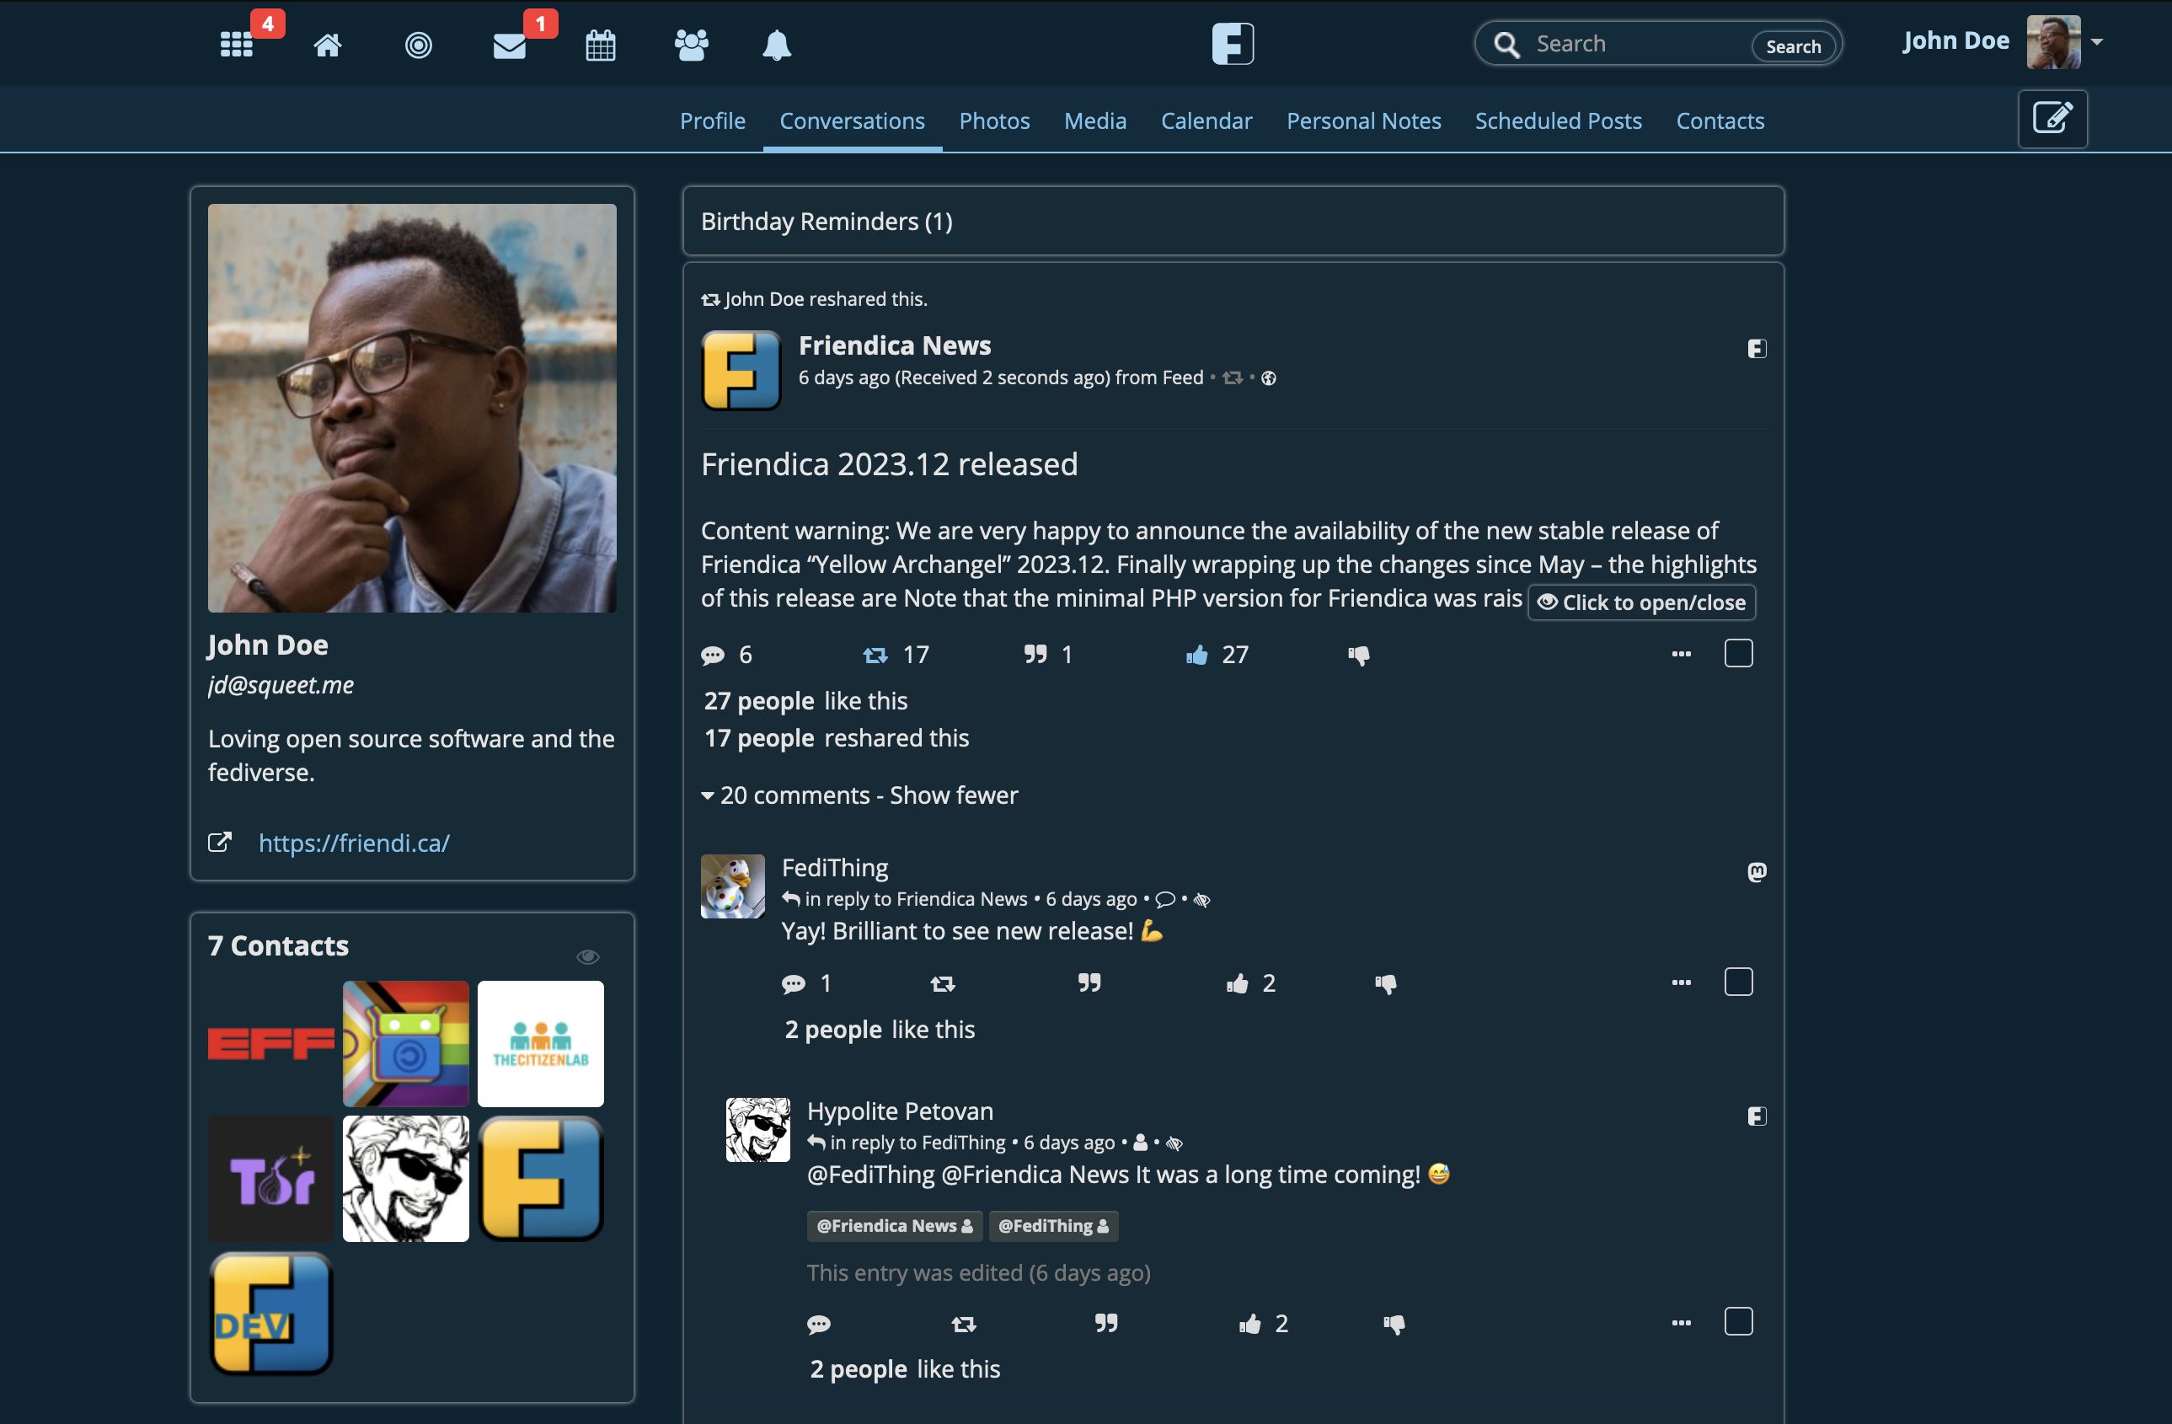Click the compose/pencil icon

click(x=2052, y=119)
